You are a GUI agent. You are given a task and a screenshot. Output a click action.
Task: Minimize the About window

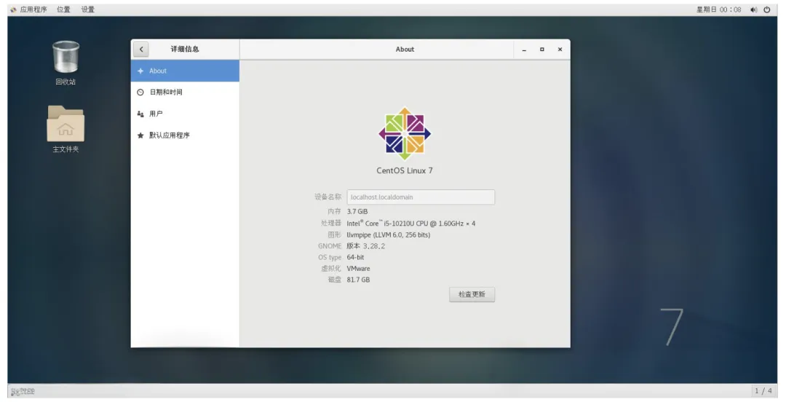click(x=524, y=50)
